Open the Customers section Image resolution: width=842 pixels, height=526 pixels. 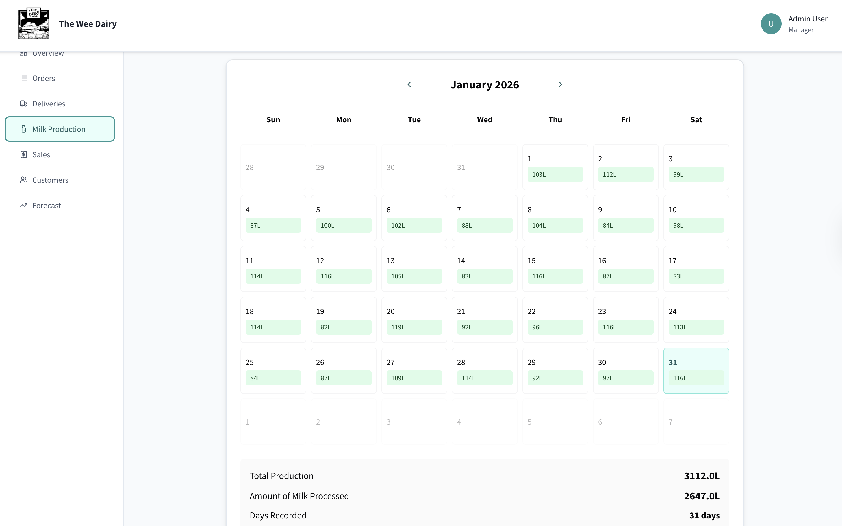coord(50,180)
